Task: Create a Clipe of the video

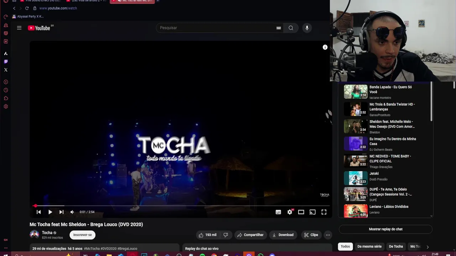Action: [311, 235]
